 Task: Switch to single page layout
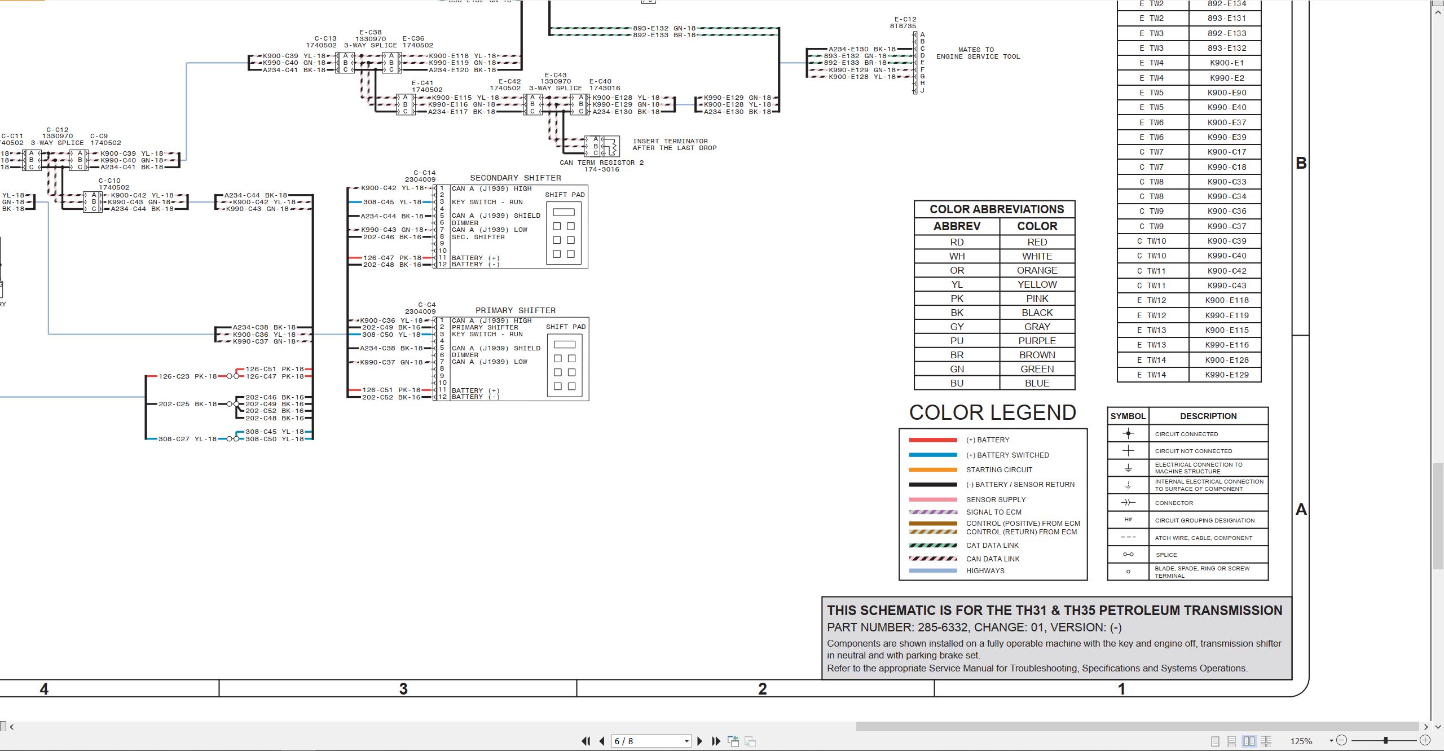1215,741
